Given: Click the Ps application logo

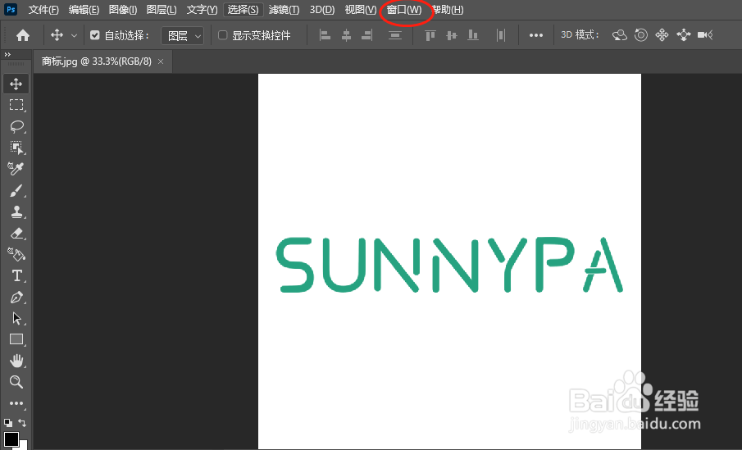Looking at the screenshot, I should [11, 10].
